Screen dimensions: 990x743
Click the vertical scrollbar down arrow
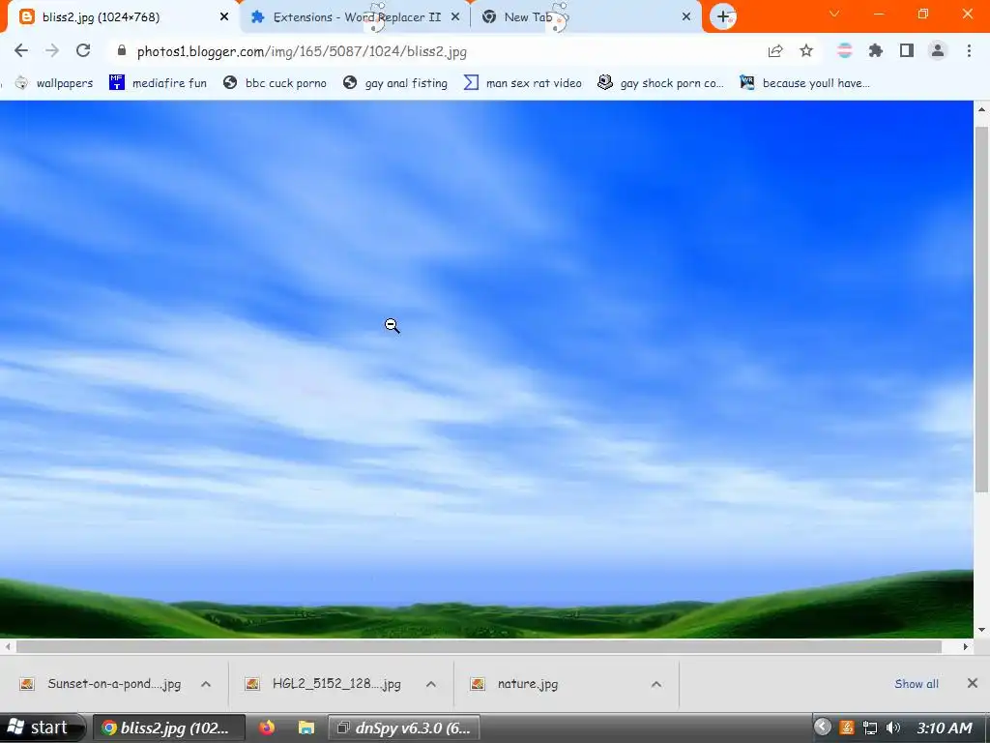pos(981,630)
